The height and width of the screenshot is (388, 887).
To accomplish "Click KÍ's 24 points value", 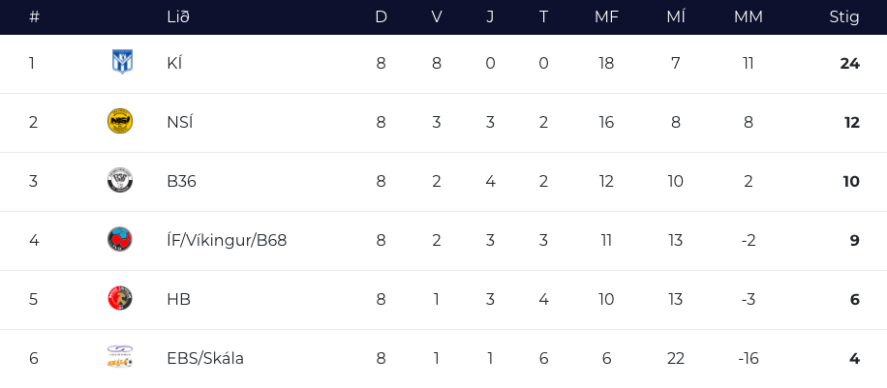I will 849,63.
